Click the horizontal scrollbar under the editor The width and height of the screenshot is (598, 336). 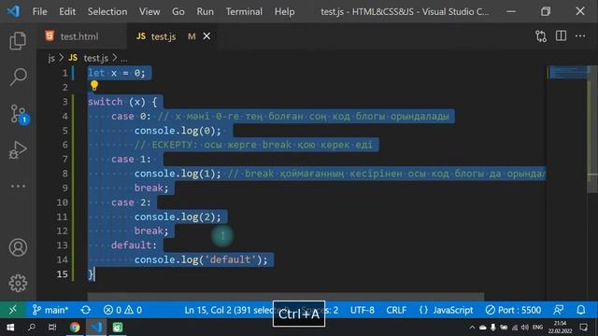(x=286, y=297)
